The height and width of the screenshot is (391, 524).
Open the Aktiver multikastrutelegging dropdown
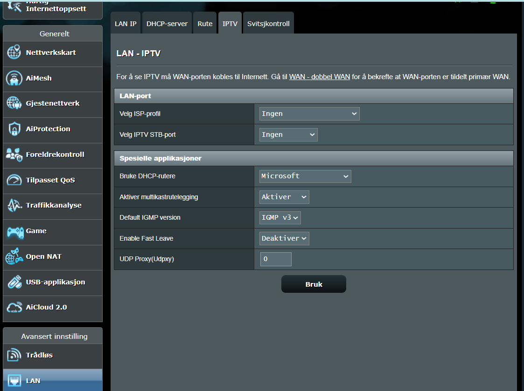pyautogui.click(x=284, y=197)
